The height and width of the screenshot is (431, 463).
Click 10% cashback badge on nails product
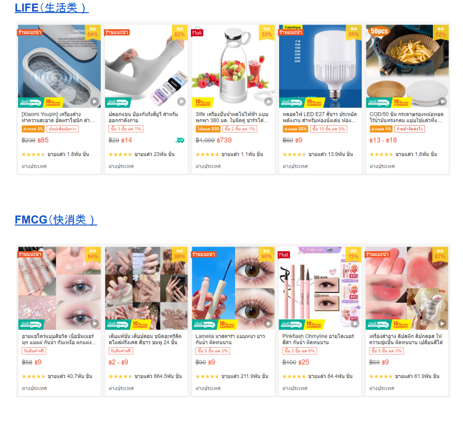click(140, 324)
